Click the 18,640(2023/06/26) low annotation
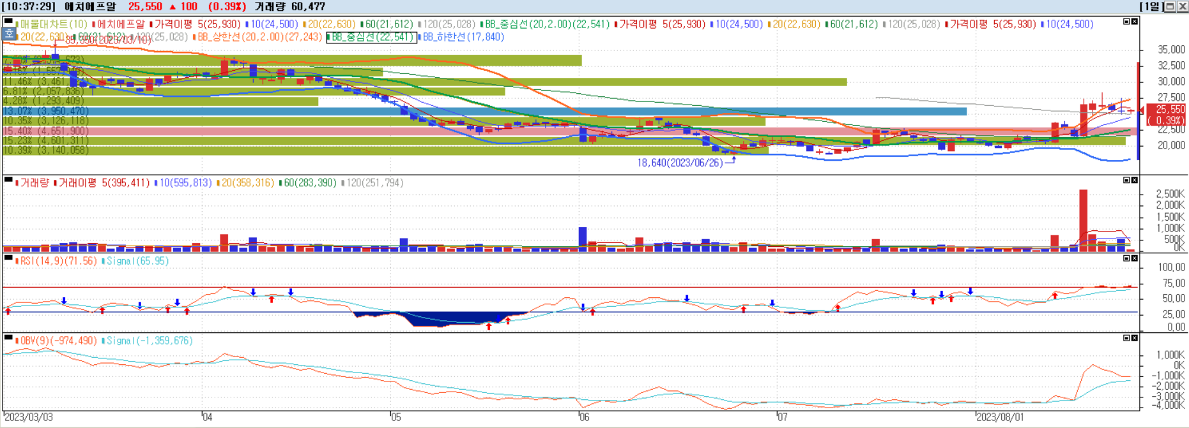This screenshot has width=1189, height=428. tap(680, 163)
